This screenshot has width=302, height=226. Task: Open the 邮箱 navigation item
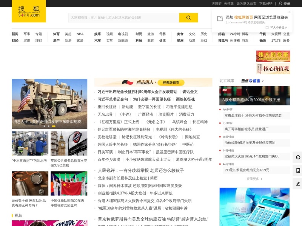[x=222, y=34]
